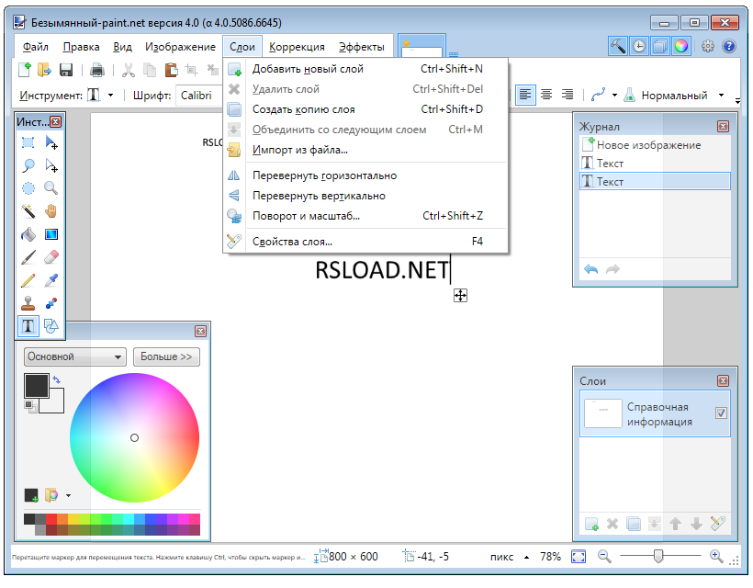Open the Calibri font combo box
The width and height of the screenshot is (753, 588).
point(200,96)
